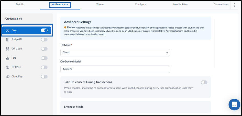Click the On-Device Model label
The width and height of the screenshot is (242, 116).
tap(71, 61)
